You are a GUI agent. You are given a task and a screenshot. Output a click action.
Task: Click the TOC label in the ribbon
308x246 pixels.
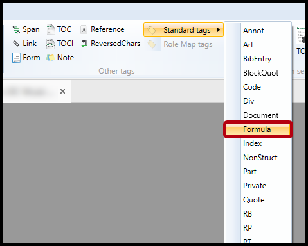click(x=64, y=29)
